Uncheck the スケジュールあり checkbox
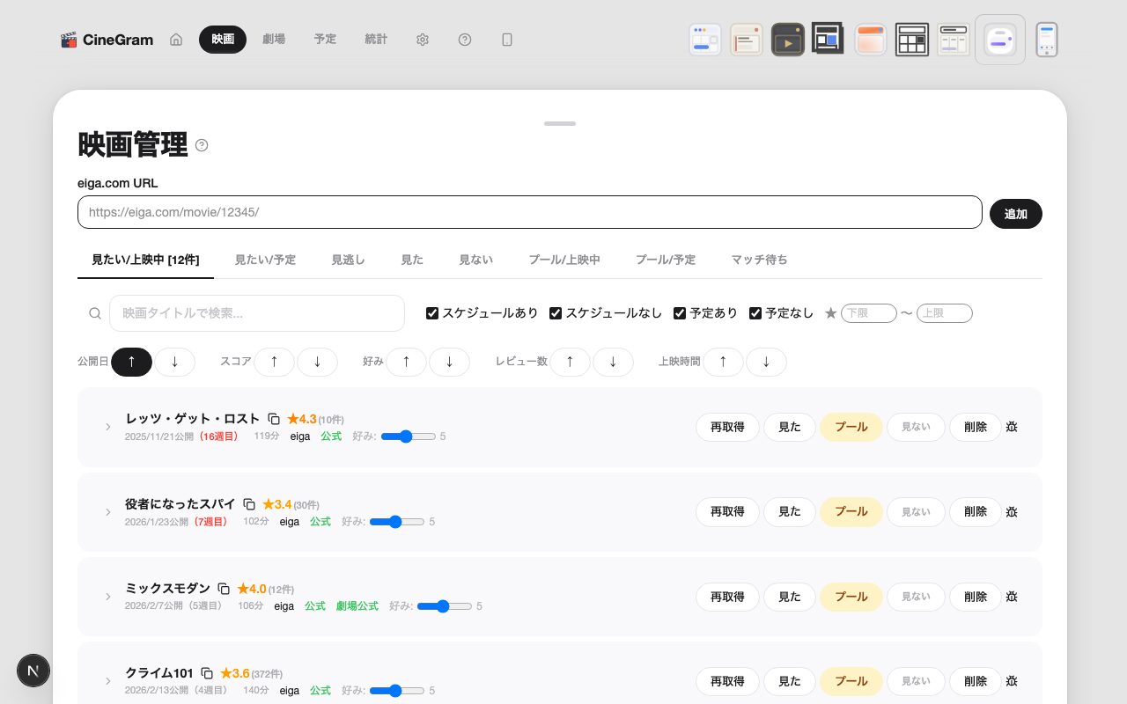This screenshot has width=1127, height=704. (x=432, y=313)
